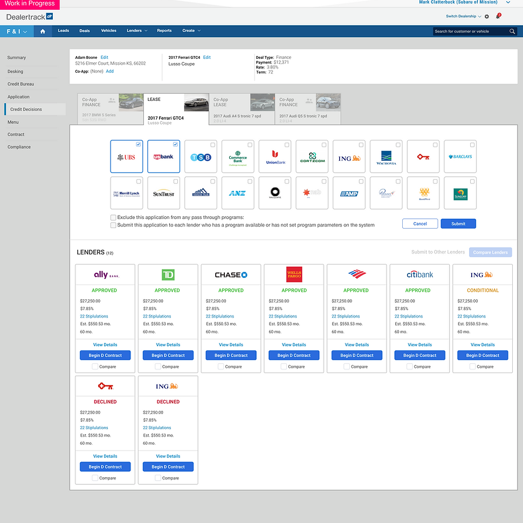Click the Wells Fargo logo
This screenshot has width=523, height=523.
(294, 274)
